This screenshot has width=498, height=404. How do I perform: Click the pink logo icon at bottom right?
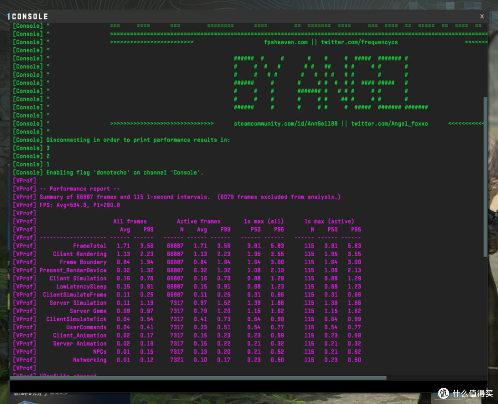443,393
